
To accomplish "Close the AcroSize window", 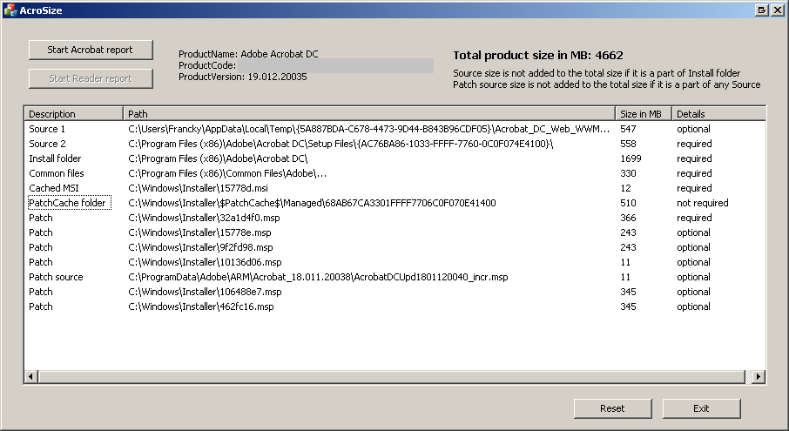I will 777,10.
